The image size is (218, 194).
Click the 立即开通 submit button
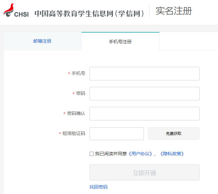pyautogui.click(x=145, y=172)
